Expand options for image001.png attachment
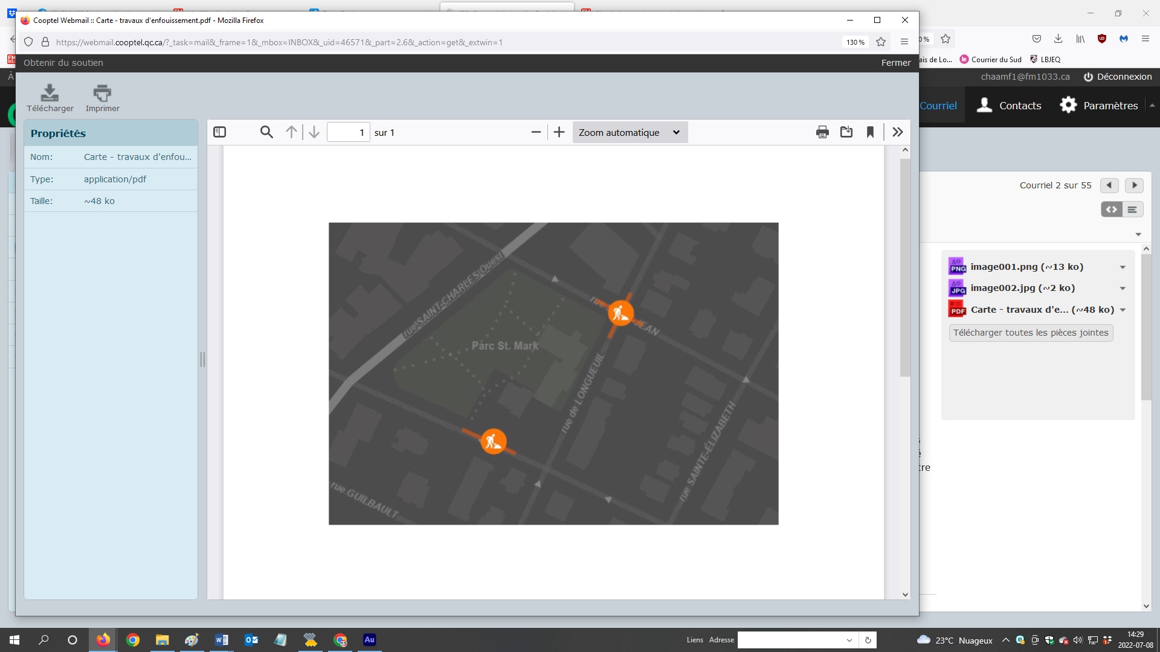This screenshot has height=652, width=1160. [x=1123, y=267]
